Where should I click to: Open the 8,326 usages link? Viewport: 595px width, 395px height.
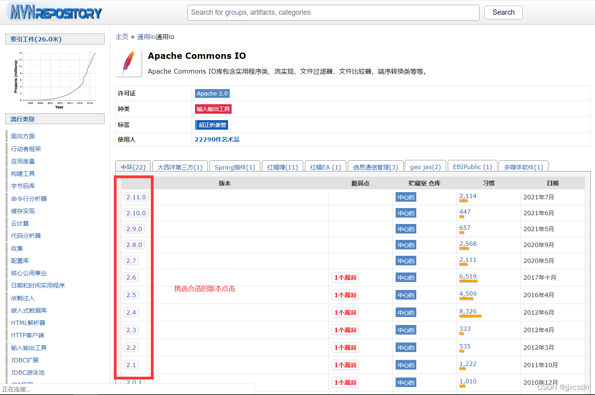468,311
